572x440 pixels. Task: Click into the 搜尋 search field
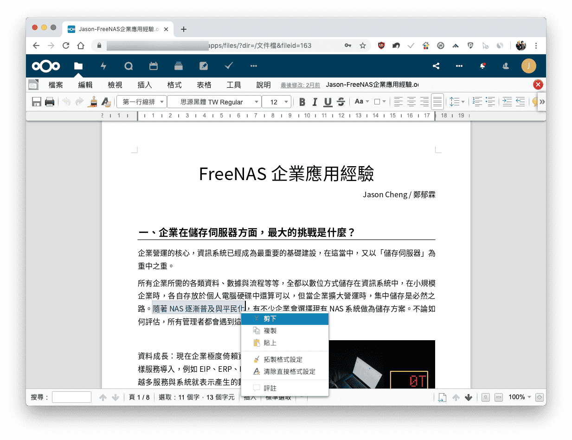click(x=71, y=397)
